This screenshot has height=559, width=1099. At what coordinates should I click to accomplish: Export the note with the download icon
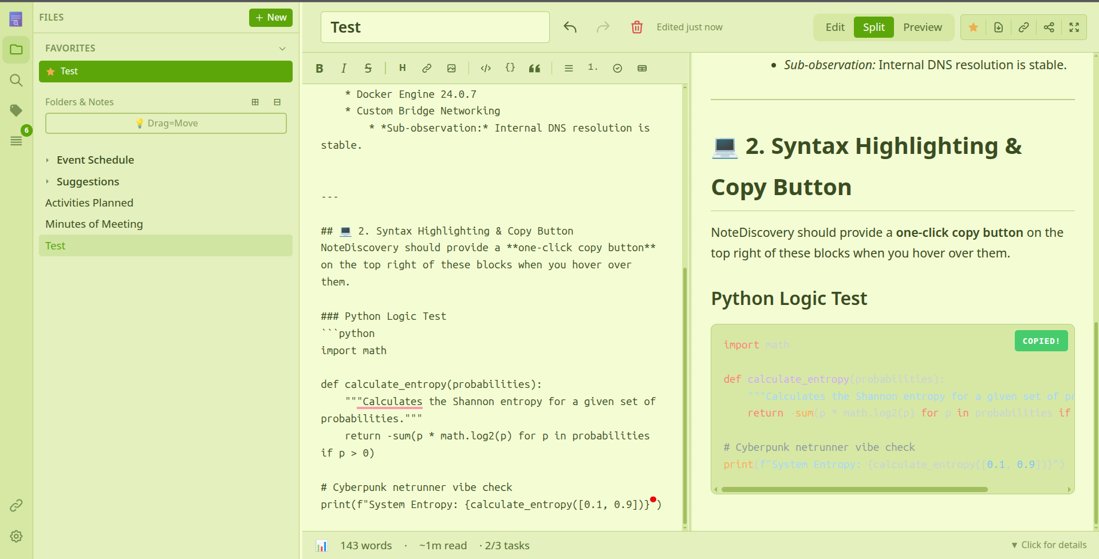tap(998, 27)
